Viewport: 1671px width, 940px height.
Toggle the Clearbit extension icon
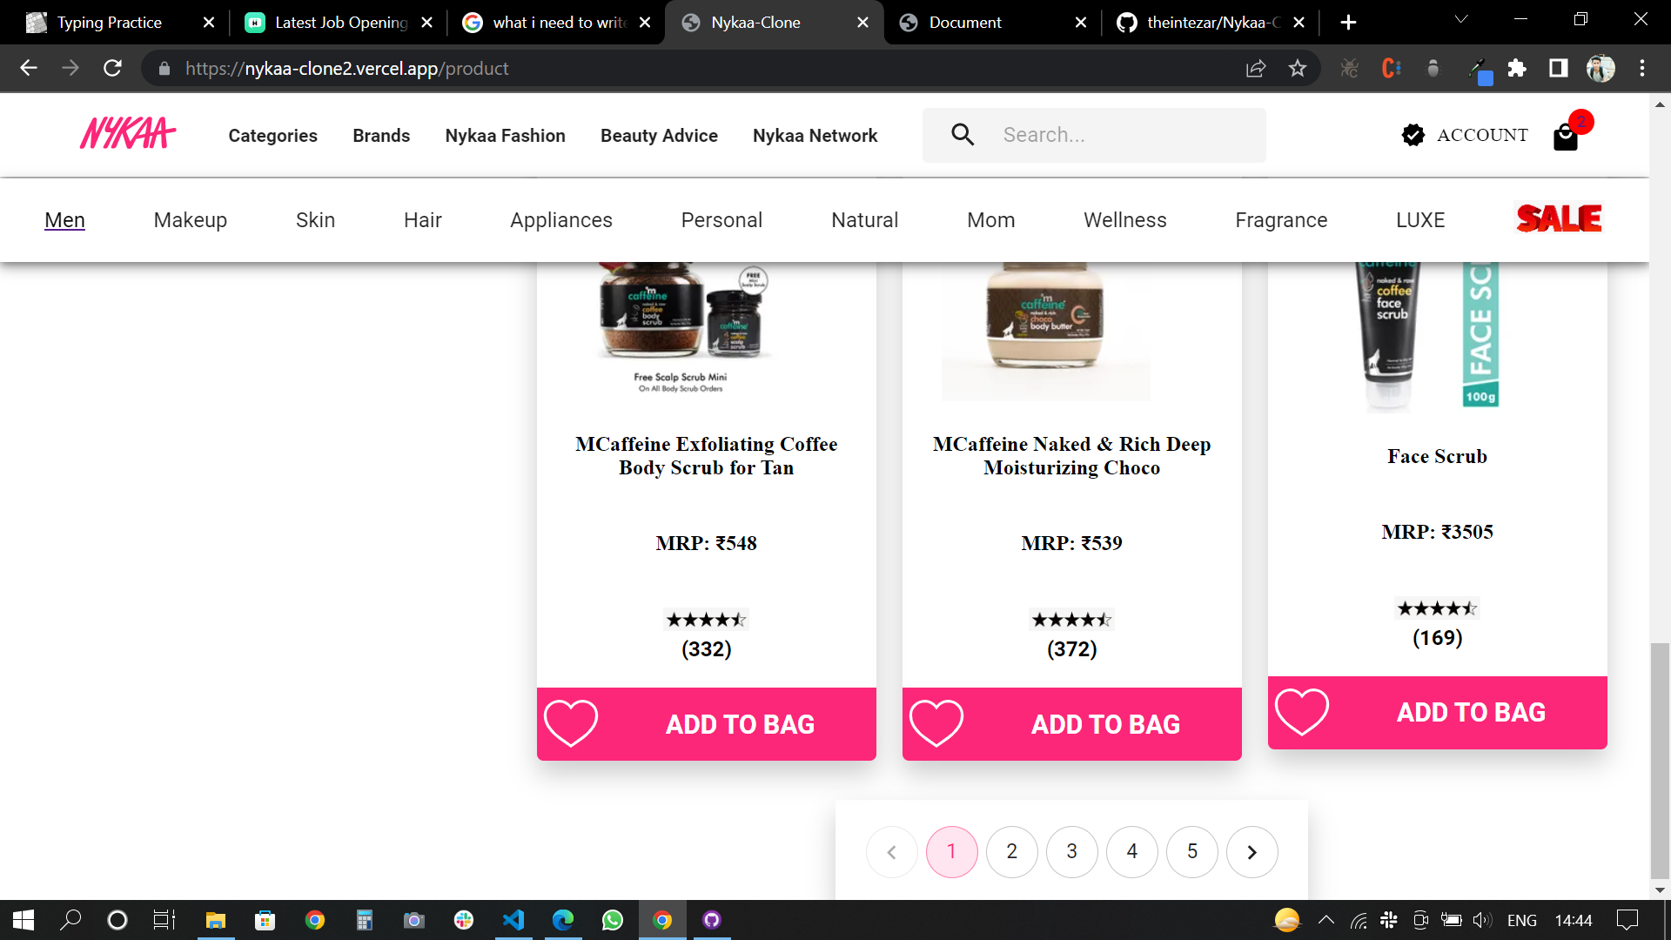pyautogui.click(x=1390, y=68)
